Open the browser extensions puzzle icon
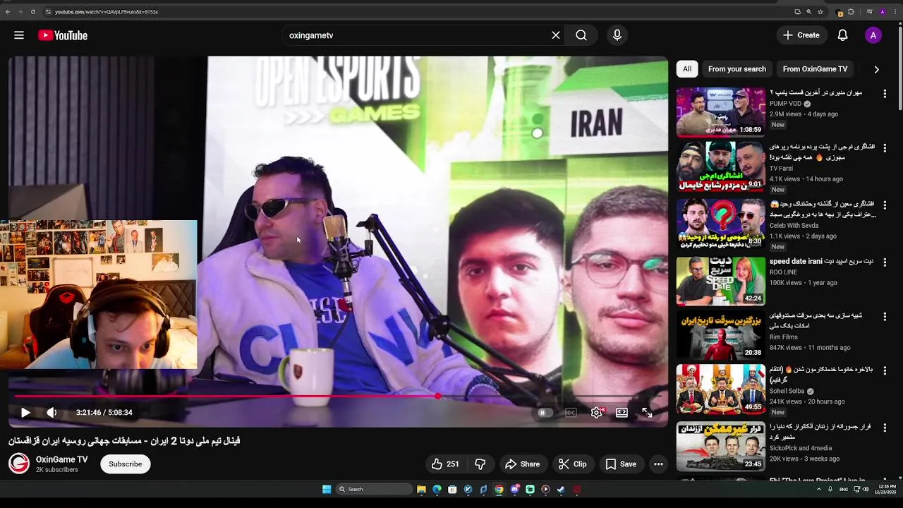Screen dimensions: 903x508 coord(851,12)
